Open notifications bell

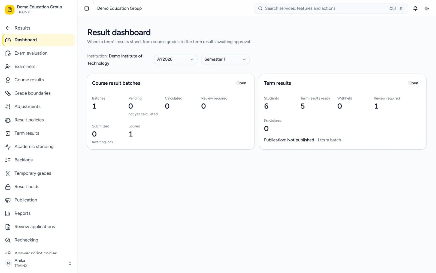pyautogui.click(x=415, y=8)
